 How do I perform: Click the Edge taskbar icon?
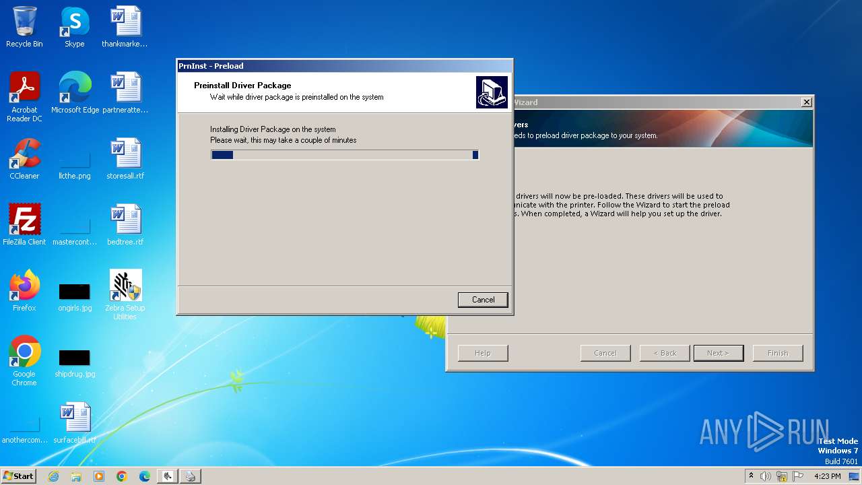click(145, 476)
